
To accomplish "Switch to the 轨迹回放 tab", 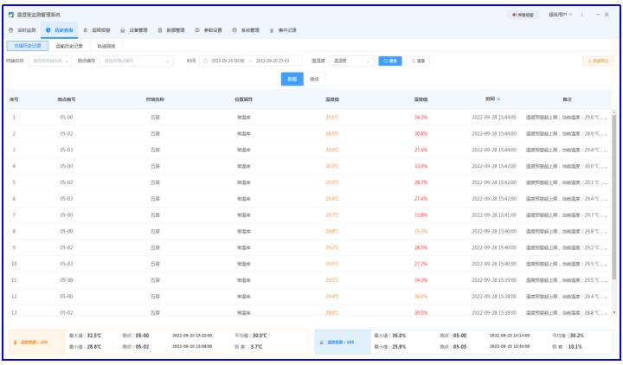I will (107, 46).
